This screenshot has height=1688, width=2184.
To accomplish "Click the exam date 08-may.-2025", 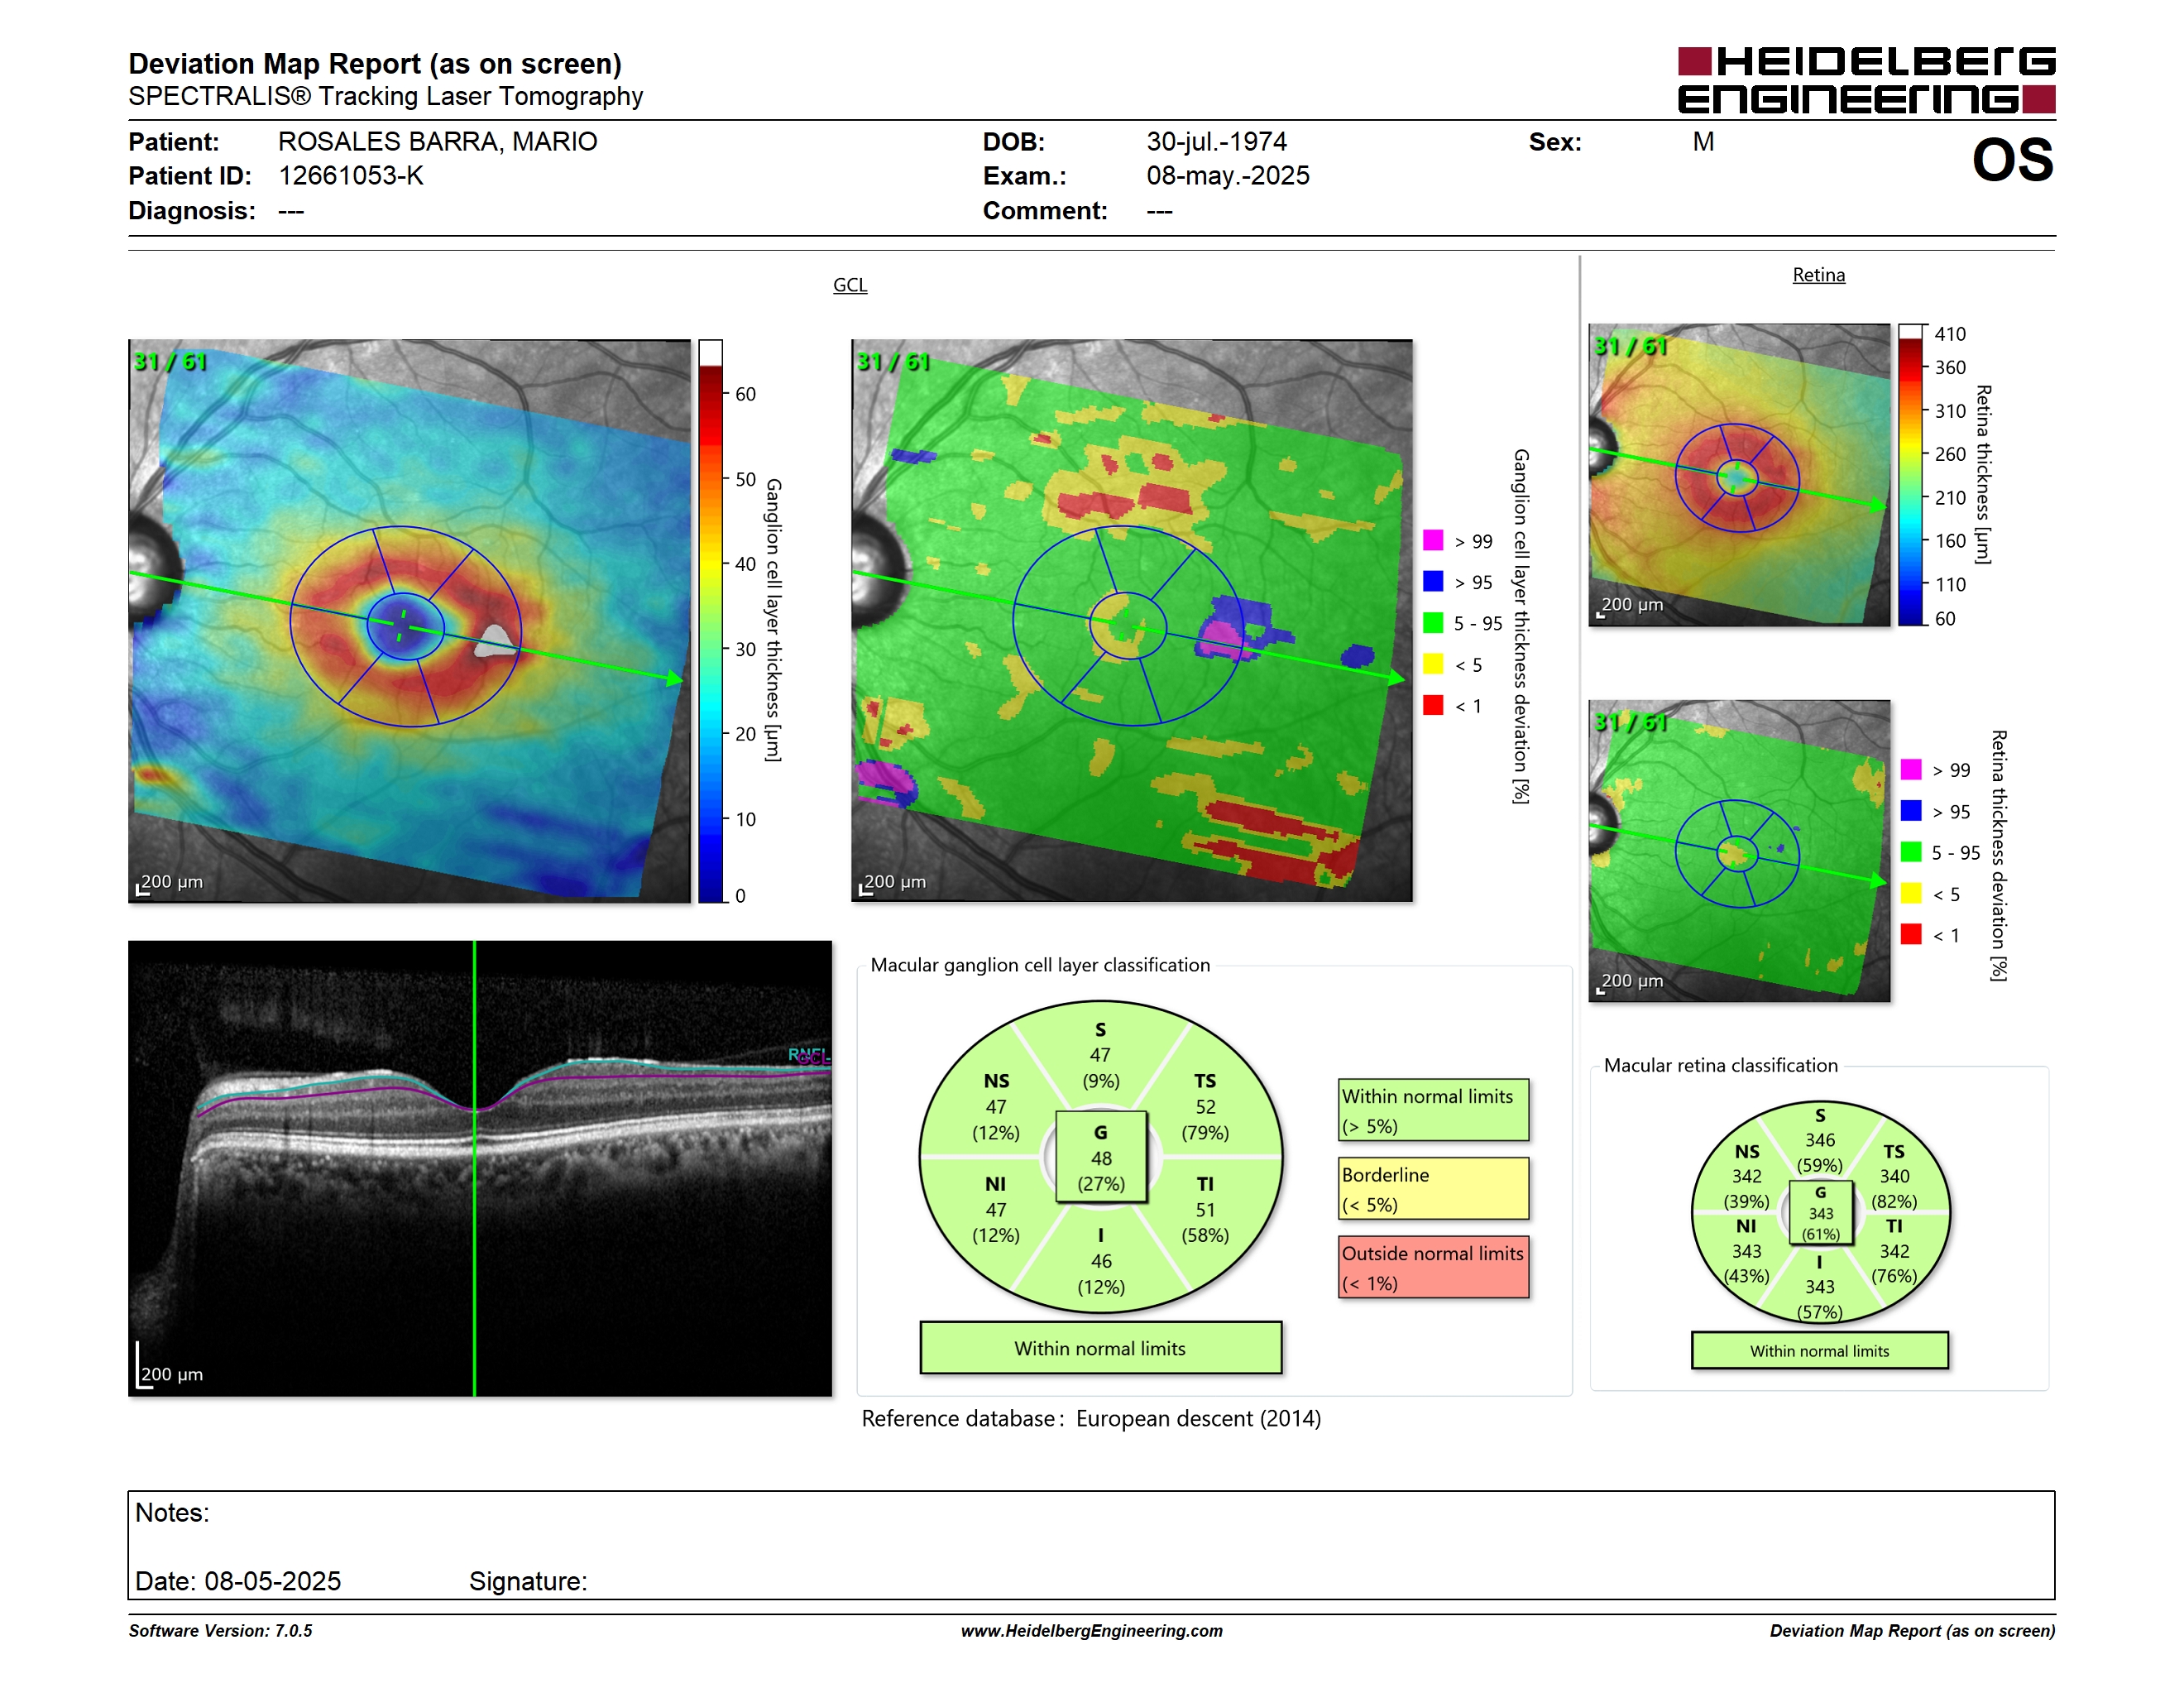I will coord(1227,176).
